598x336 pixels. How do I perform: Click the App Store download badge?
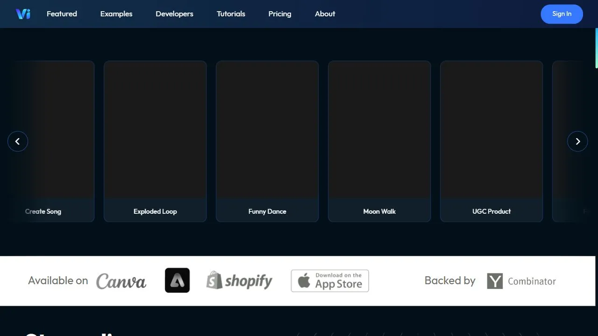(x=330, y=281)
